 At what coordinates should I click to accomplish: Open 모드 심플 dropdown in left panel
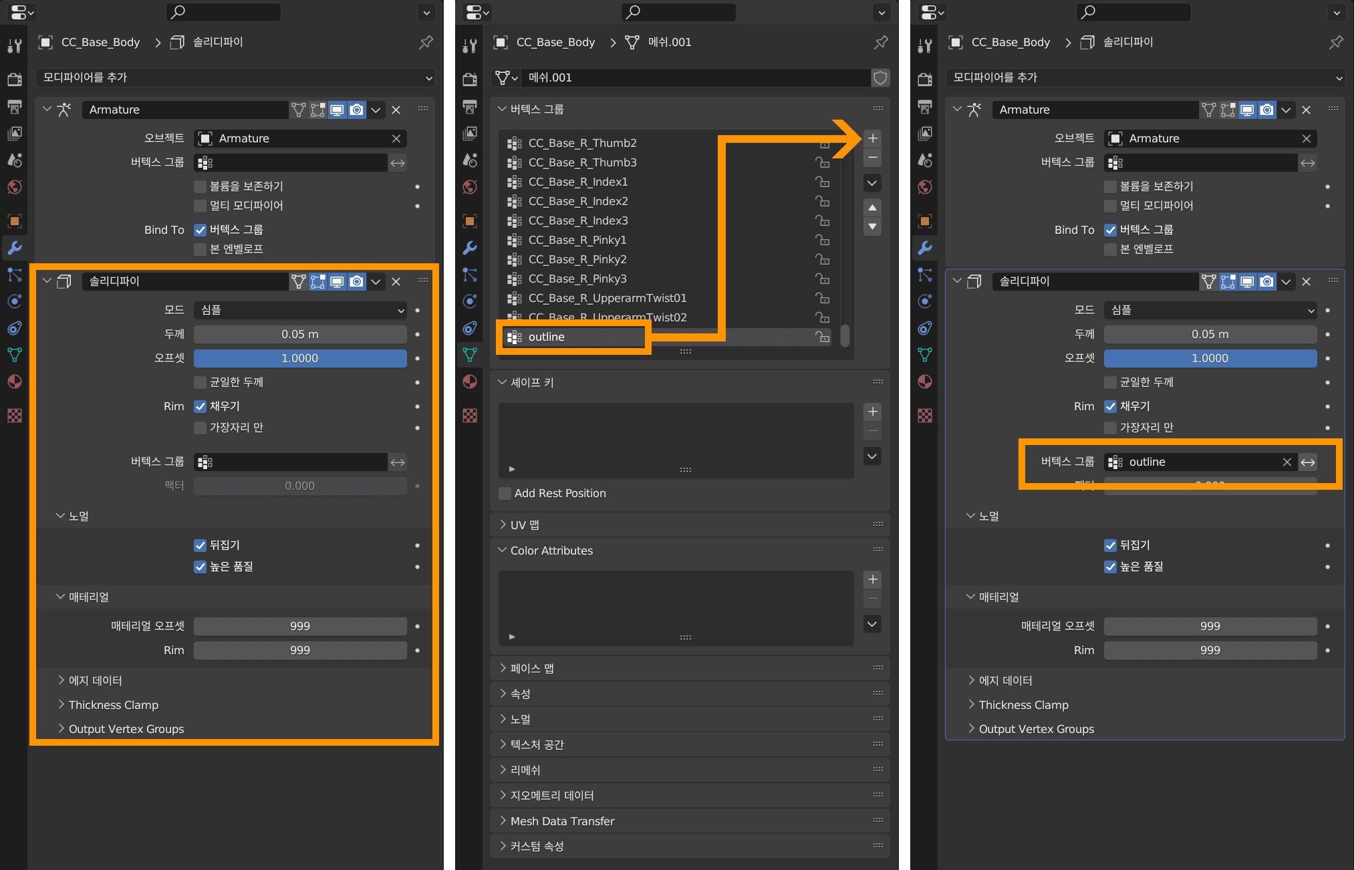click(300, 310)
